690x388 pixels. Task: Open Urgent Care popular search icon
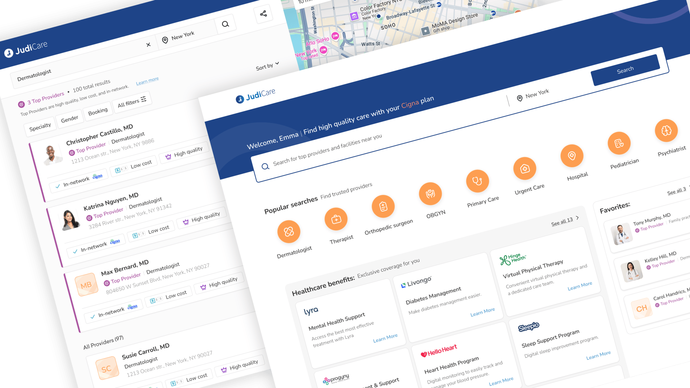(x=525, y=168)
